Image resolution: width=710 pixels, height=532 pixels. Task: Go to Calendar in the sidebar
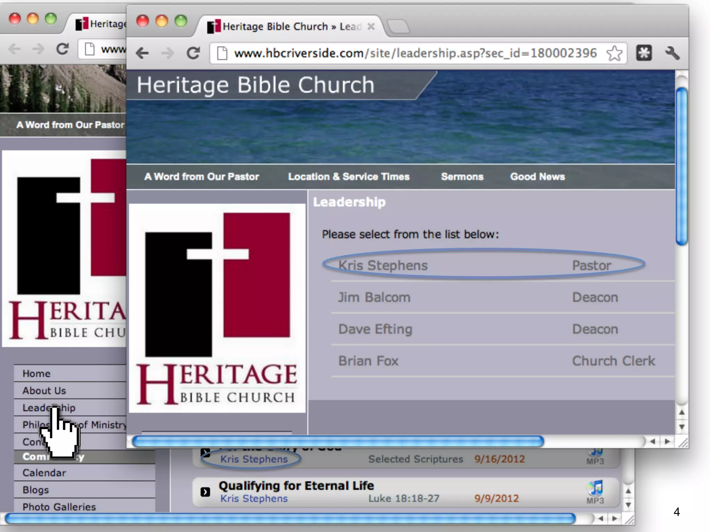tap(44, 473)
